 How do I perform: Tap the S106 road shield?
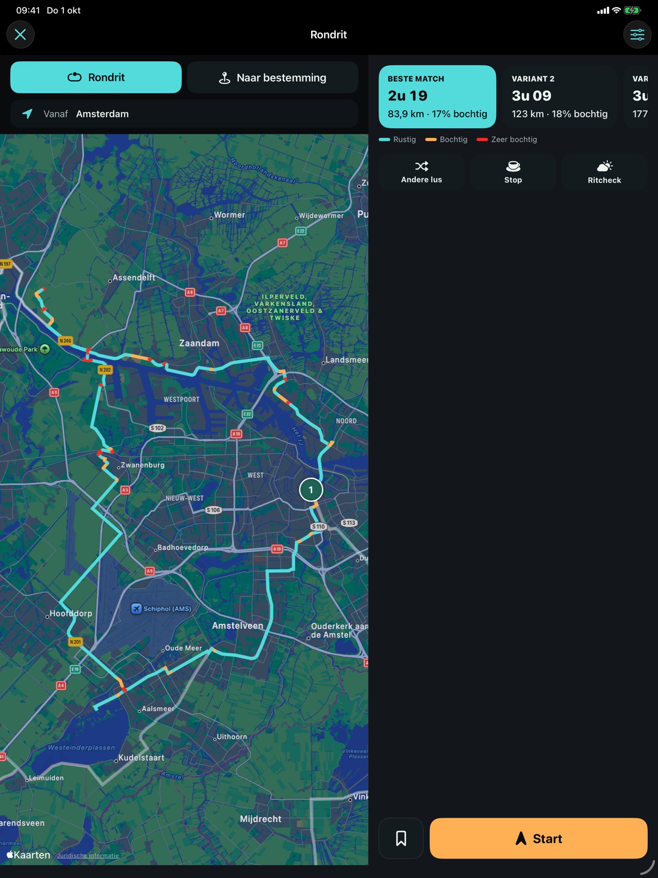213,510
